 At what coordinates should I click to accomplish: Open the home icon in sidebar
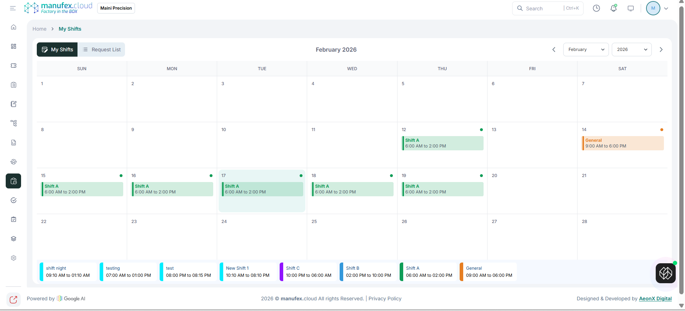[x=14, y=27]
